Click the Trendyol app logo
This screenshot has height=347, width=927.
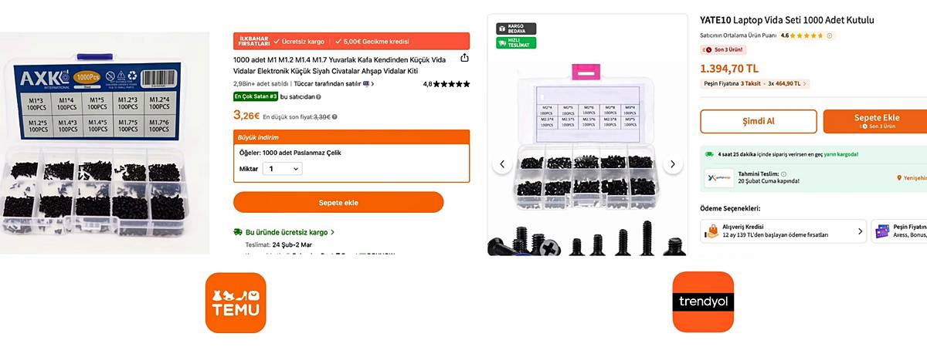coord(703,302)
